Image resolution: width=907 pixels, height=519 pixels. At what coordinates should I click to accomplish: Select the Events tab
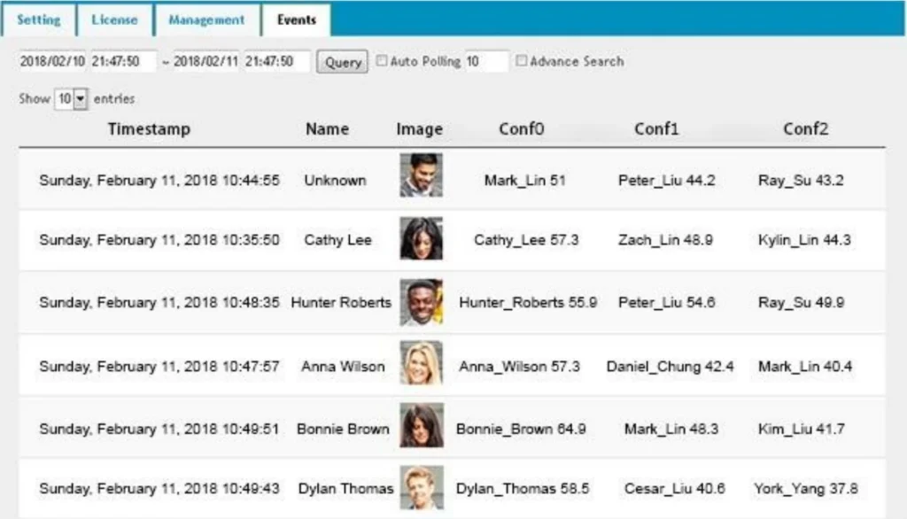pyautogui.click(x=296, y=20)
